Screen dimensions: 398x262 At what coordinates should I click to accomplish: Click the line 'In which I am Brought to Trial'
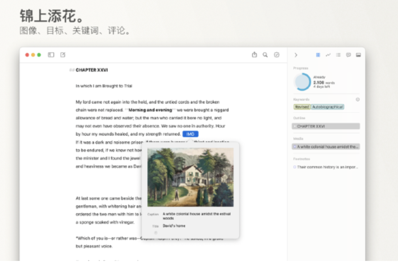104,86
